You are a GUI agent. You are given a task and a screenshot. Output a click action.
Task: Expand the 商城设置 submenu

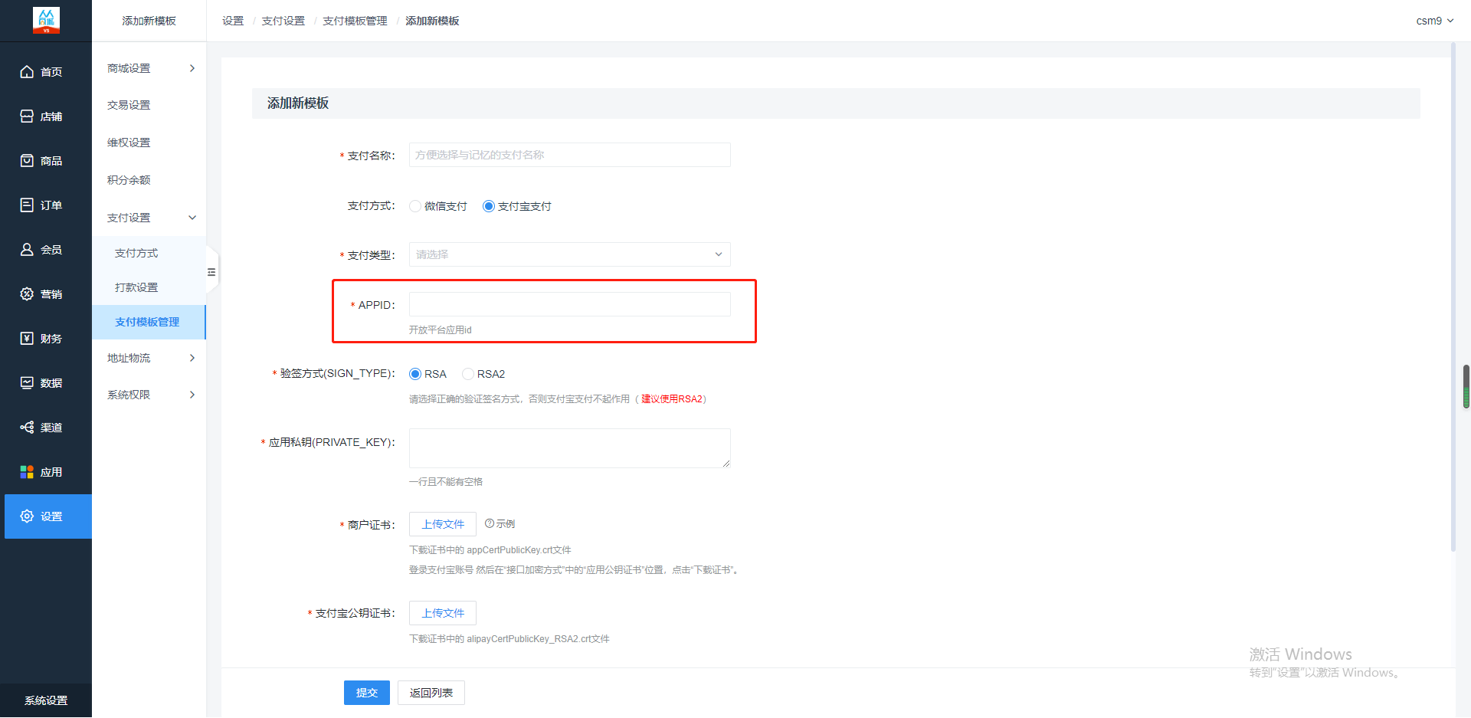coord(149,68)
